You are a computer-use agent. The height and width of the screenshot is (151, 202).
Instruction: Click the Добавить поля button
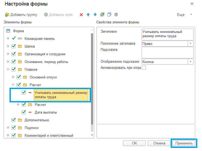[x=58, y=15]
